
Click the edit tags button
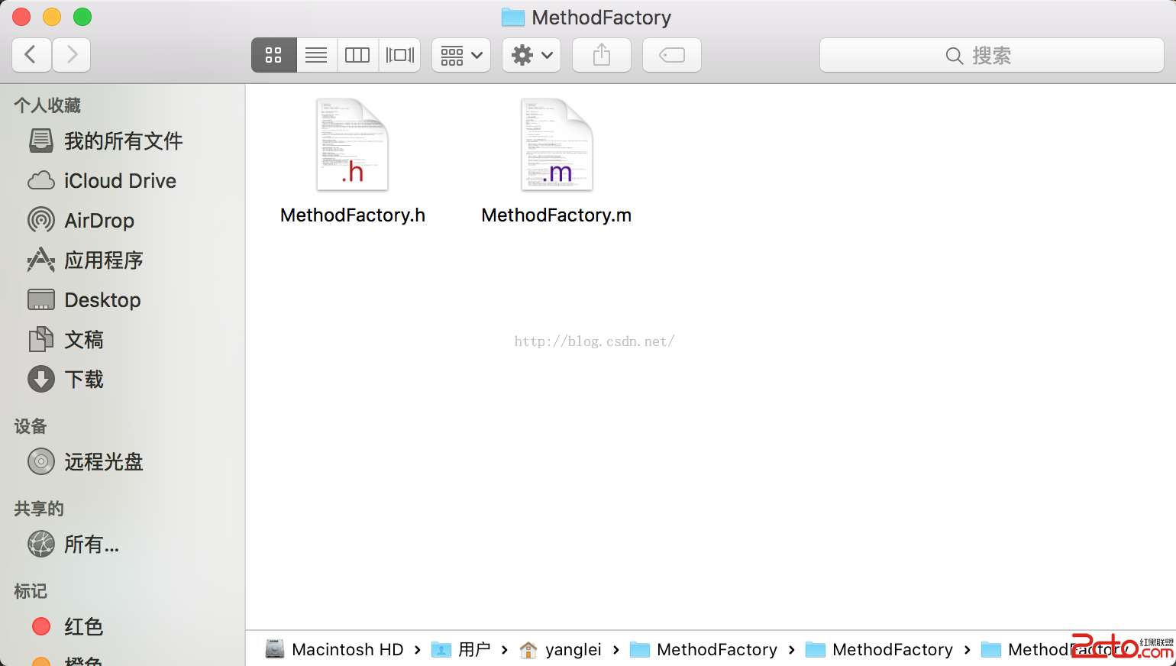point(672,55)
